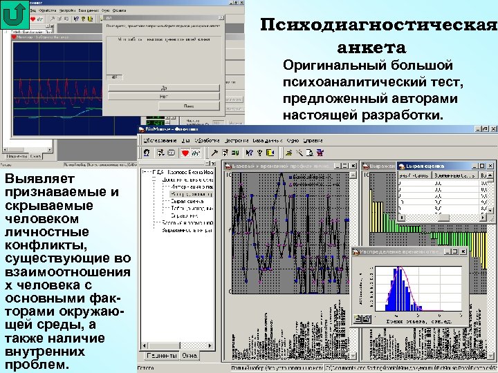Image resolution: width=498 pixels, height=373 pixels.
Task: Click the red heart icon in front BioMouse toolbar
Action: (185, 153)
